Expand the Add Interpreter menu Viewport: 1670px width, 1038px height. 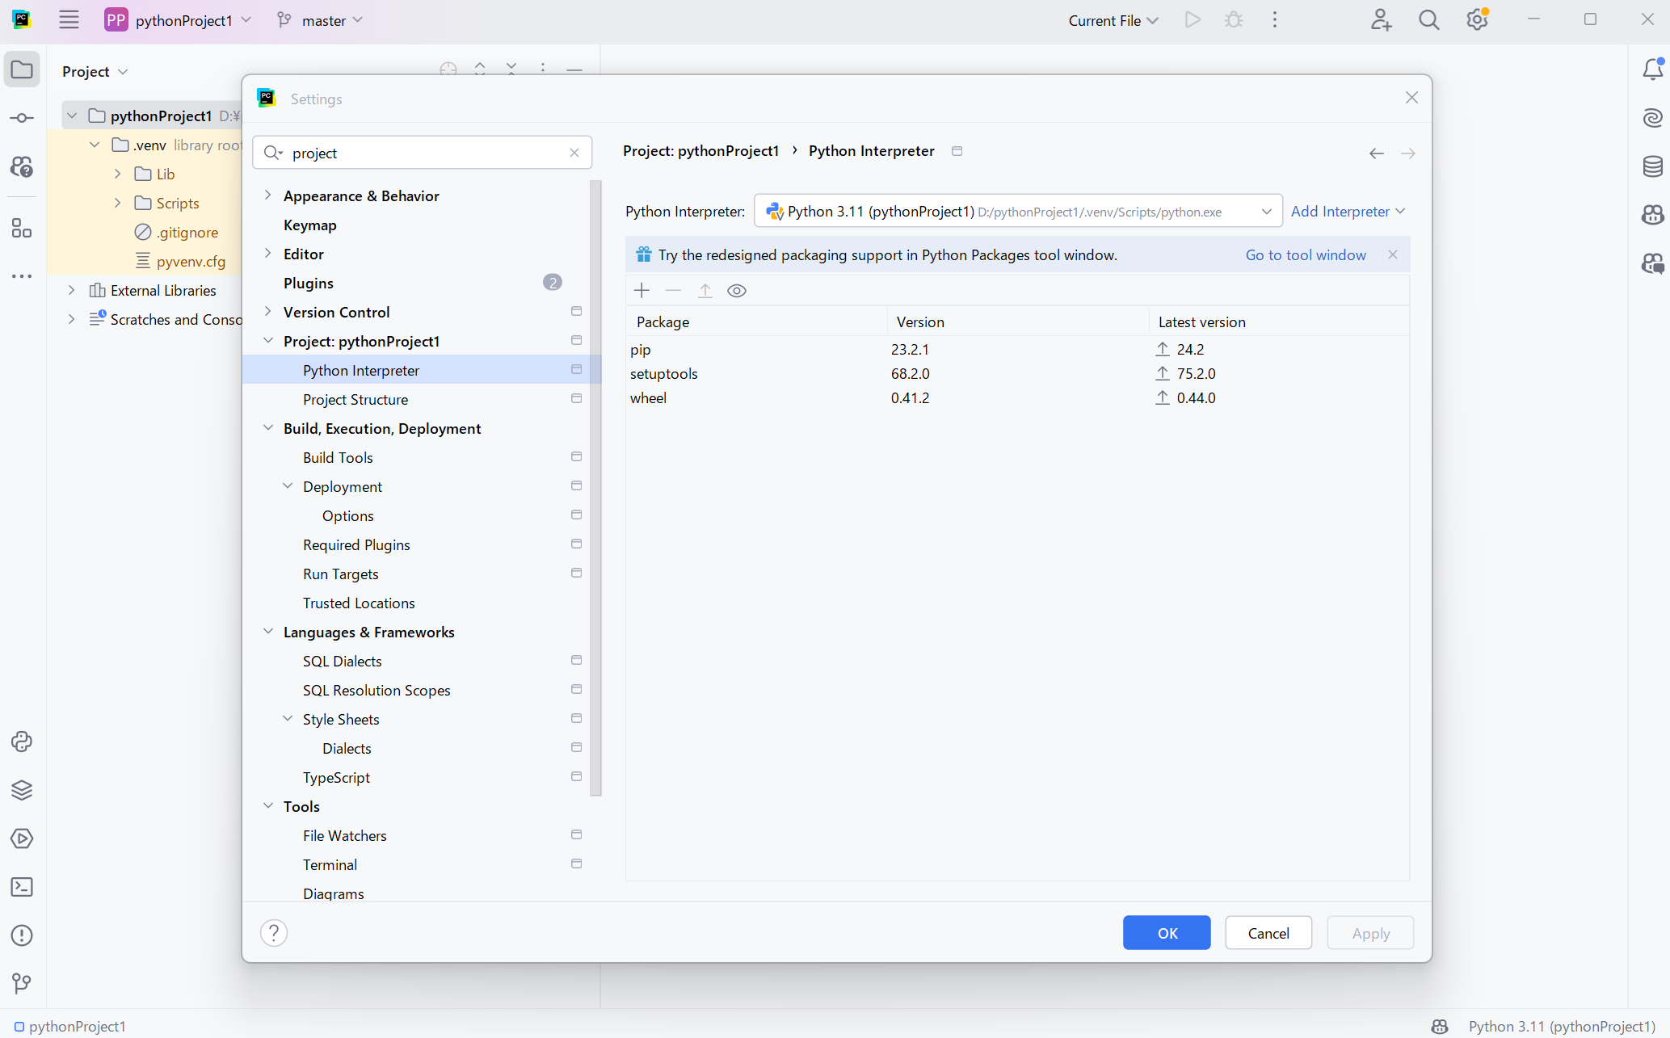[x=1348, y=212]
